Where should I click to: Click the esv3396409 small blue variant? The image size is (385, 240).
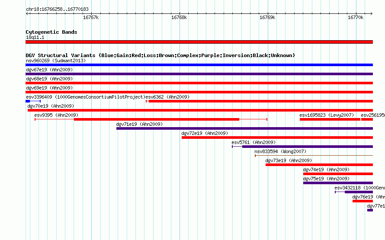(33, 101)
